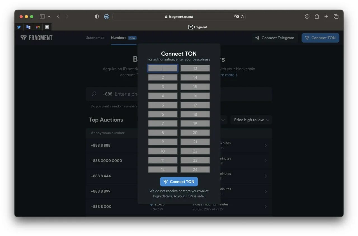
Task: Click chevron arrow on +888 8 444 row
Action: 266,176
